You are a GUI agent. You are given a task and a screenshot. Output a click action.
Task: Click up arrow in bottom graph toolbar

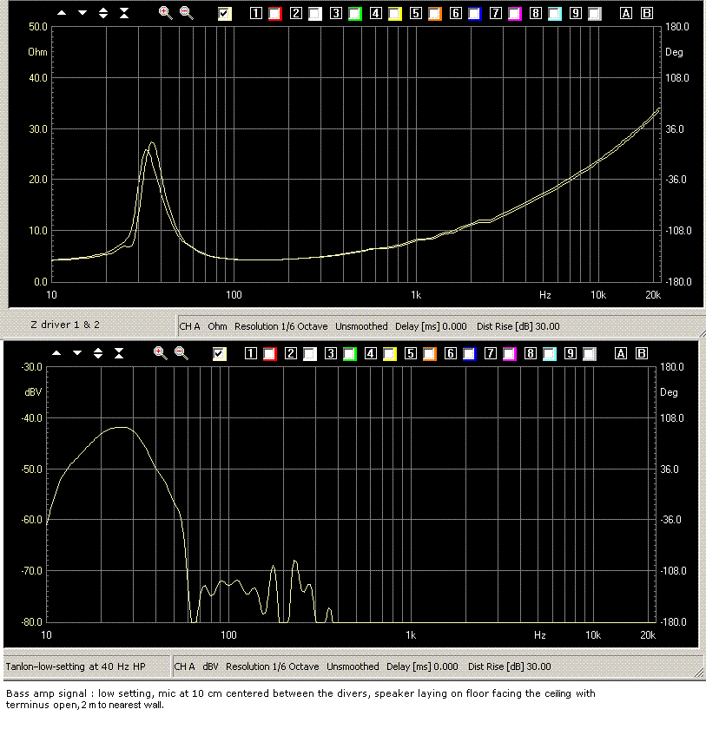[x=56, y=353]
